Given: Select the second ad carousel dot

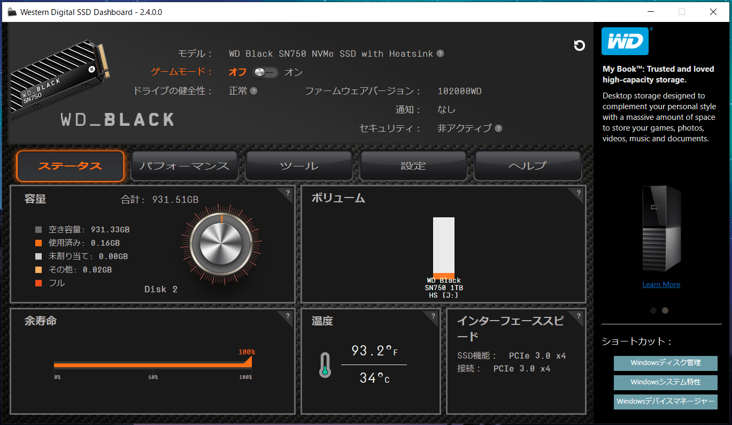Looking at the screenshot, I should click(665, 310).
